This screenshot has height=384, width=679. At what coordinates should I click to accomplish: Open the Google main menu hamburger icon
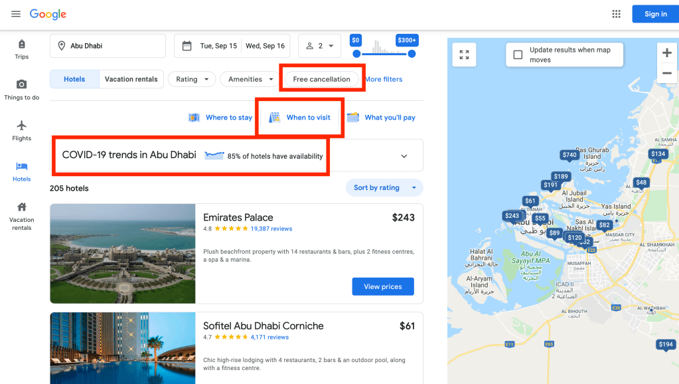pos(16,14)
